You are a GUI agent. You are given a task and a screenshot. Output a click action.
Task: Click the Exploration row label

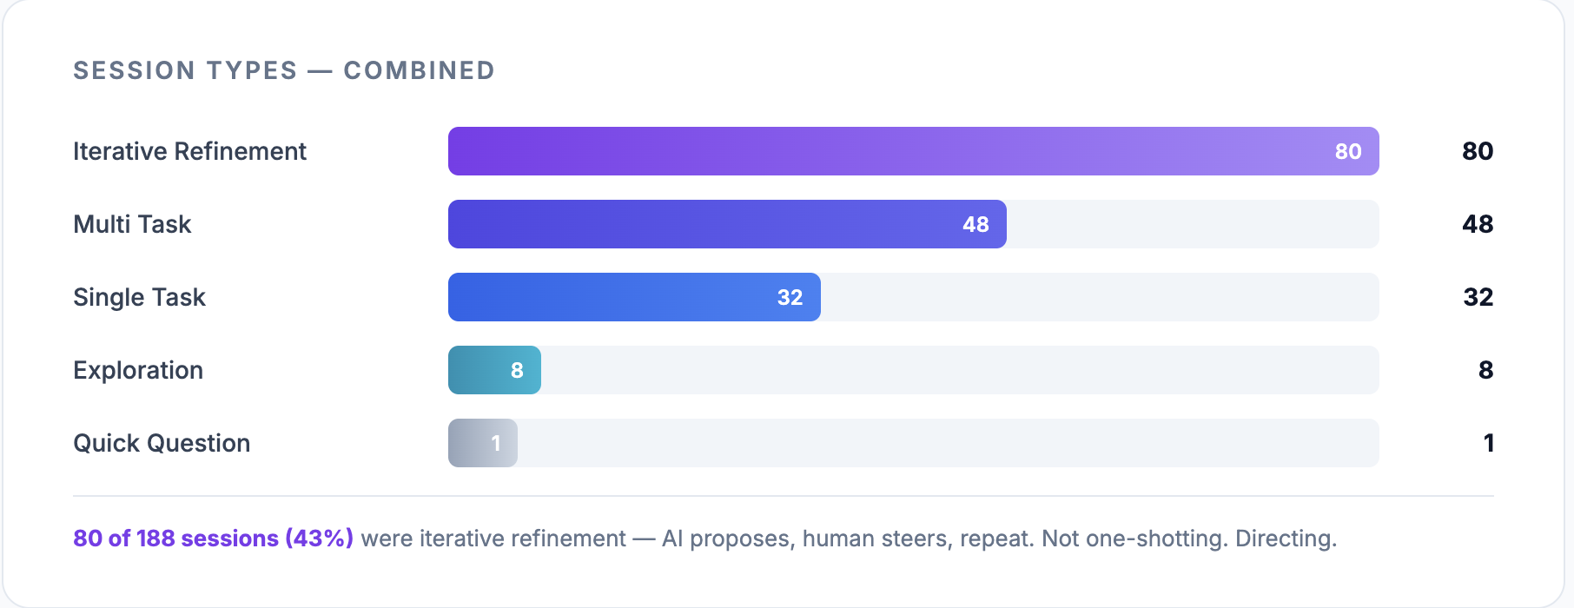[x=138, y=370]
